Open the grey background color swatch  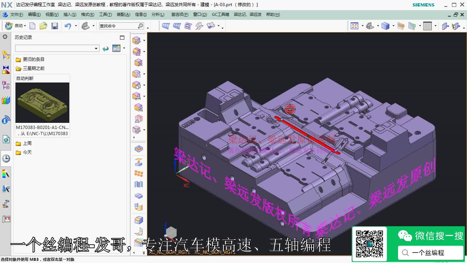[x=427, y=26]
